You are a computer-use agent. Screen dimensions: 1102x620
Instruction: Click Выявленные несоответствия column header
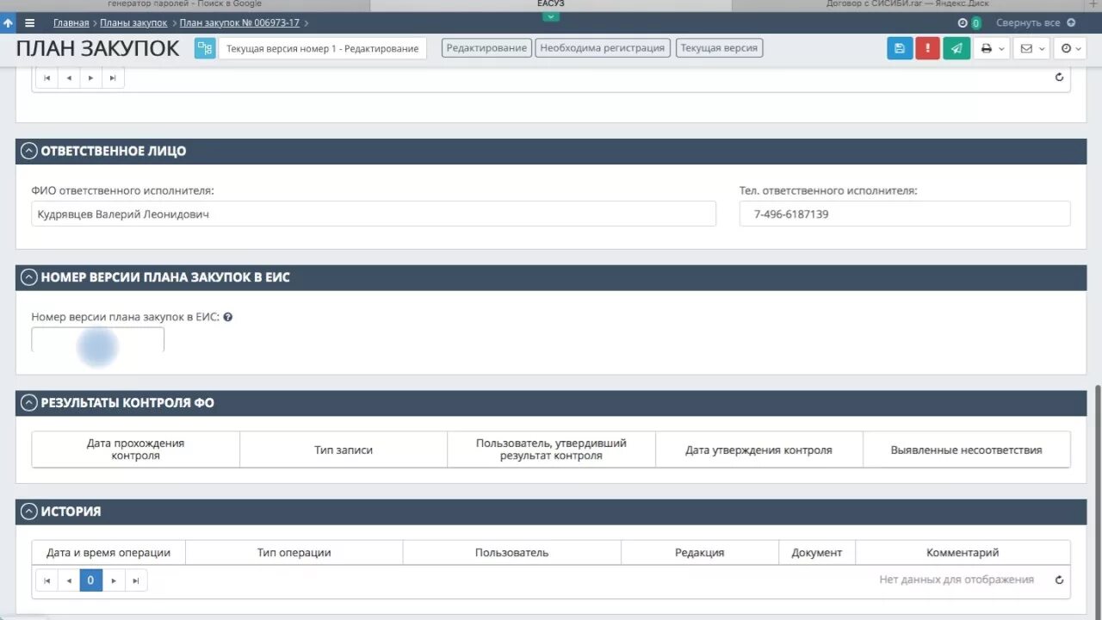tap(967, 449)
